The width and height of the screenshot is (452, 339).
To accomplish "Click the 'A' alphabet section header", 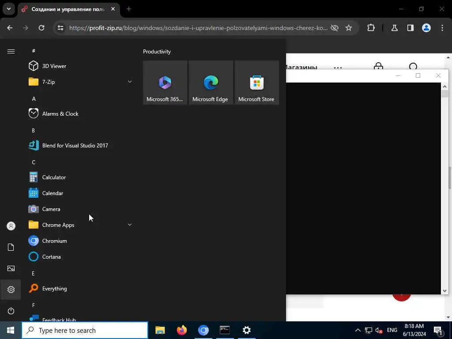I will (x=34, y=98).
